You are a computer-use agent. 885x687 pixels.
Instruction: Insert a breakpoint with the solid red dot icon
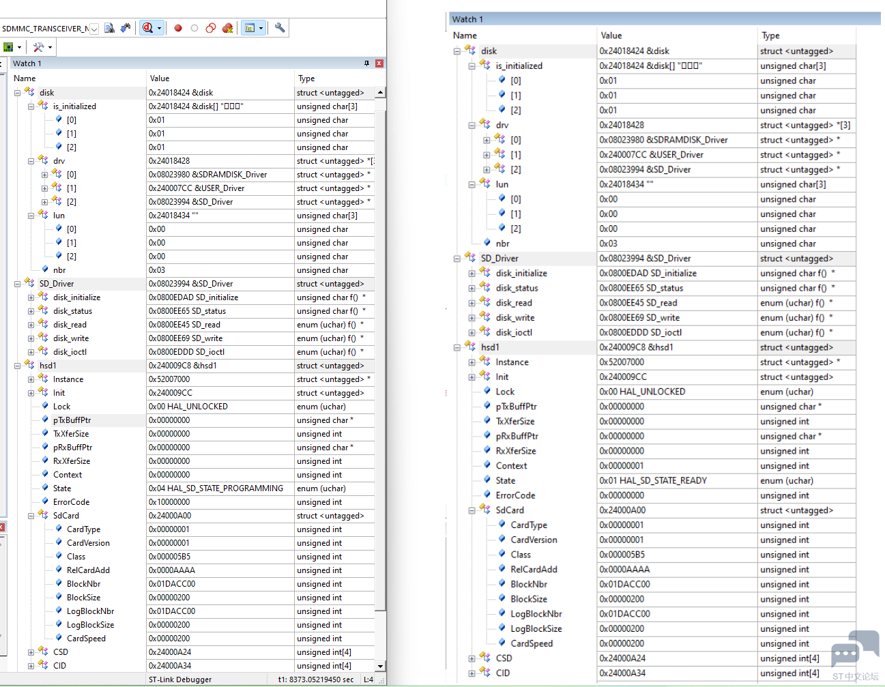tap(178, 28)
